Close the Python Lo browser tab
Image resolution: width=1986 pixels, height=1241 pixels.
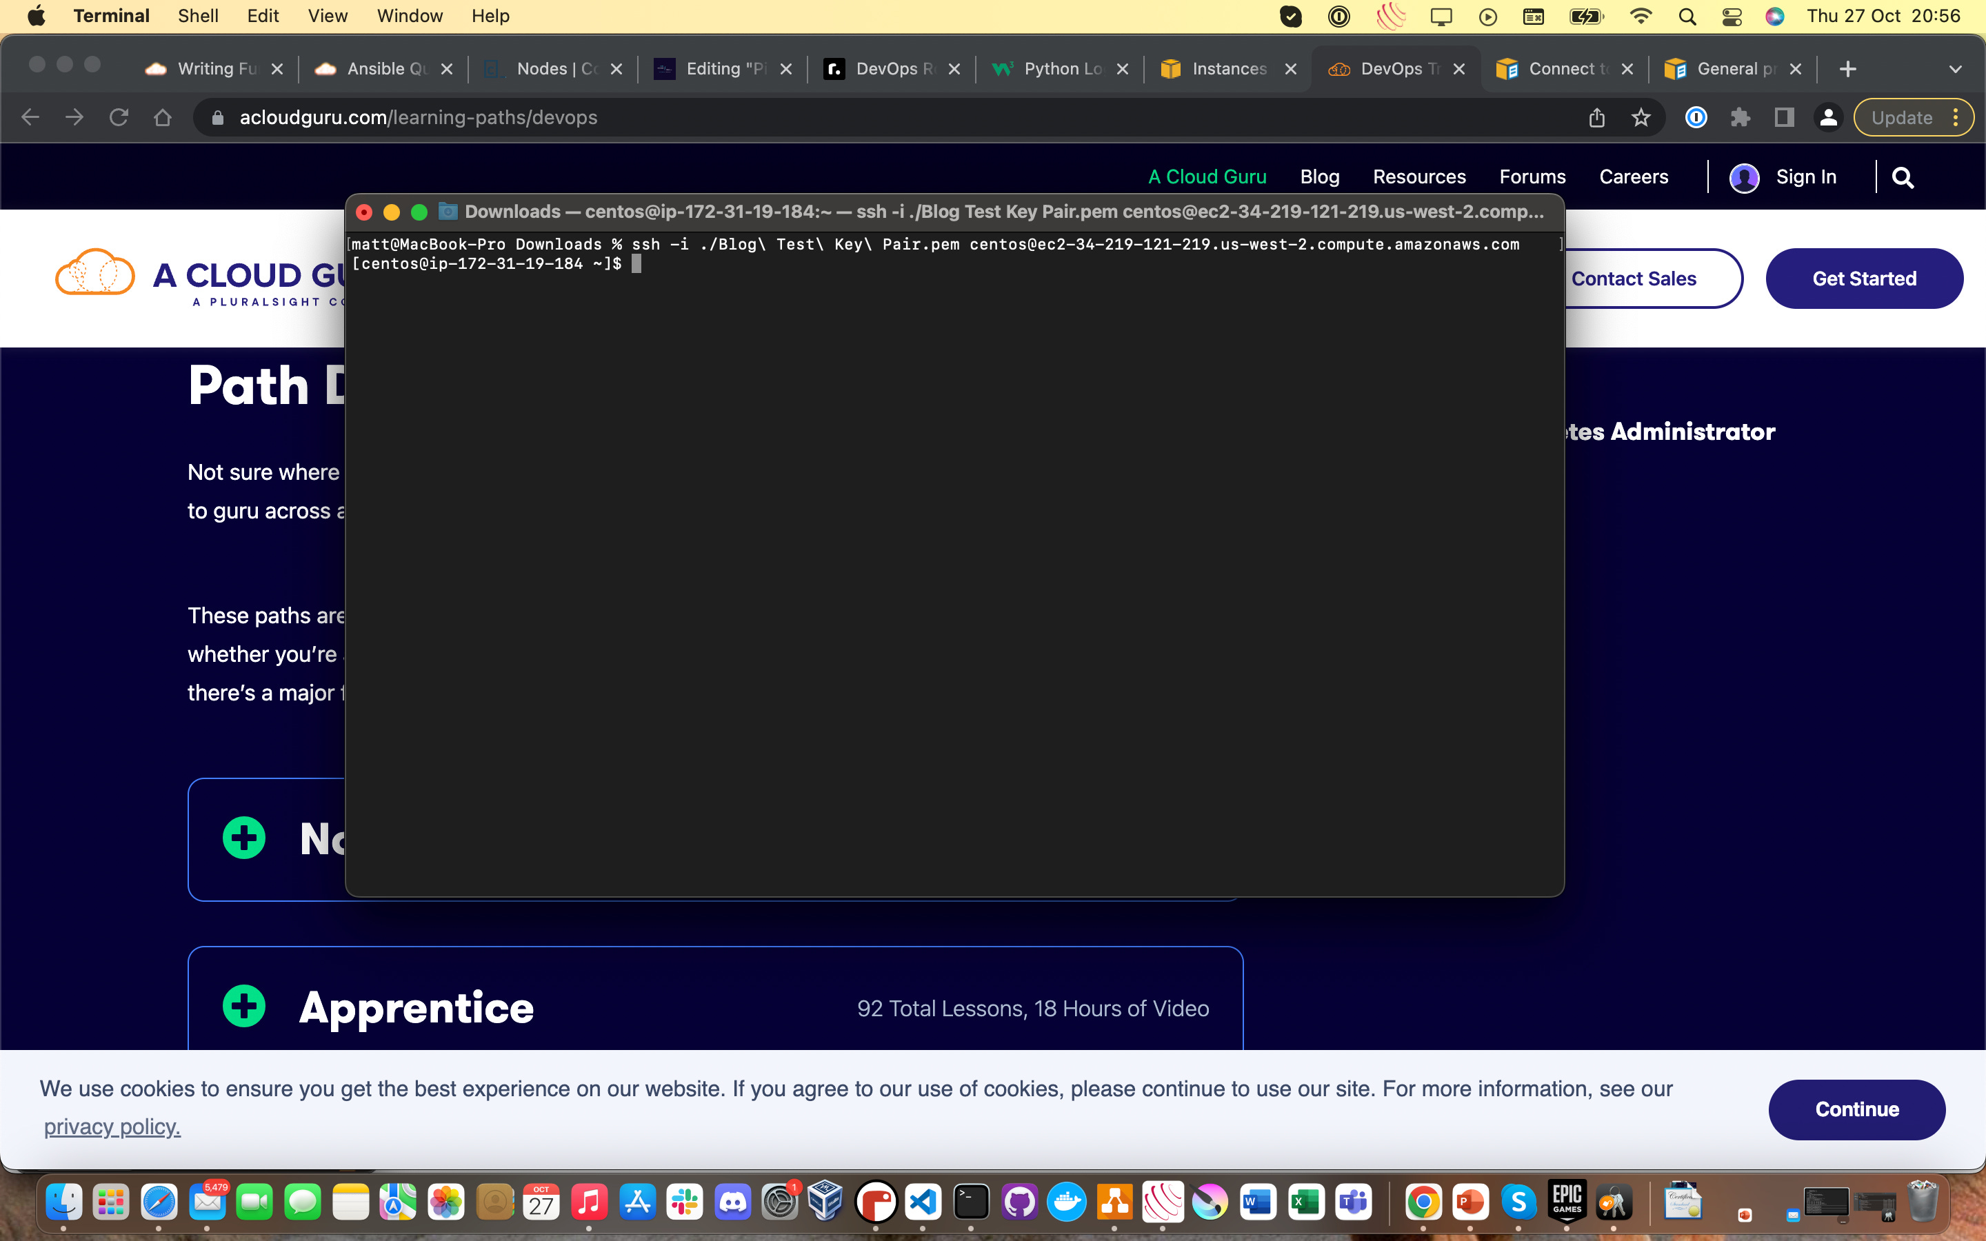point(1123,69)
